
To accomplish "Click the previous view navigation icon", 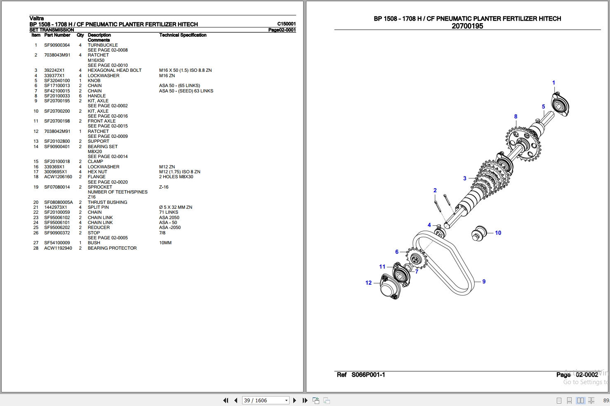I will pyautogui.click(x=316, y=400).
